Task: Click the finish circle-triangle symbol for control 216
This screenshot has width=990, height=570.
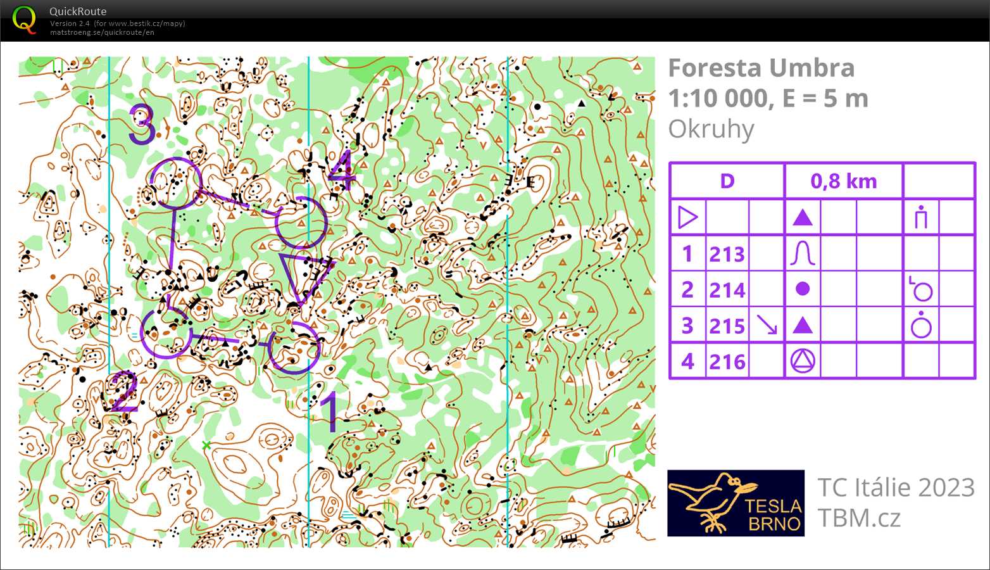Action: tap(803, 360)
